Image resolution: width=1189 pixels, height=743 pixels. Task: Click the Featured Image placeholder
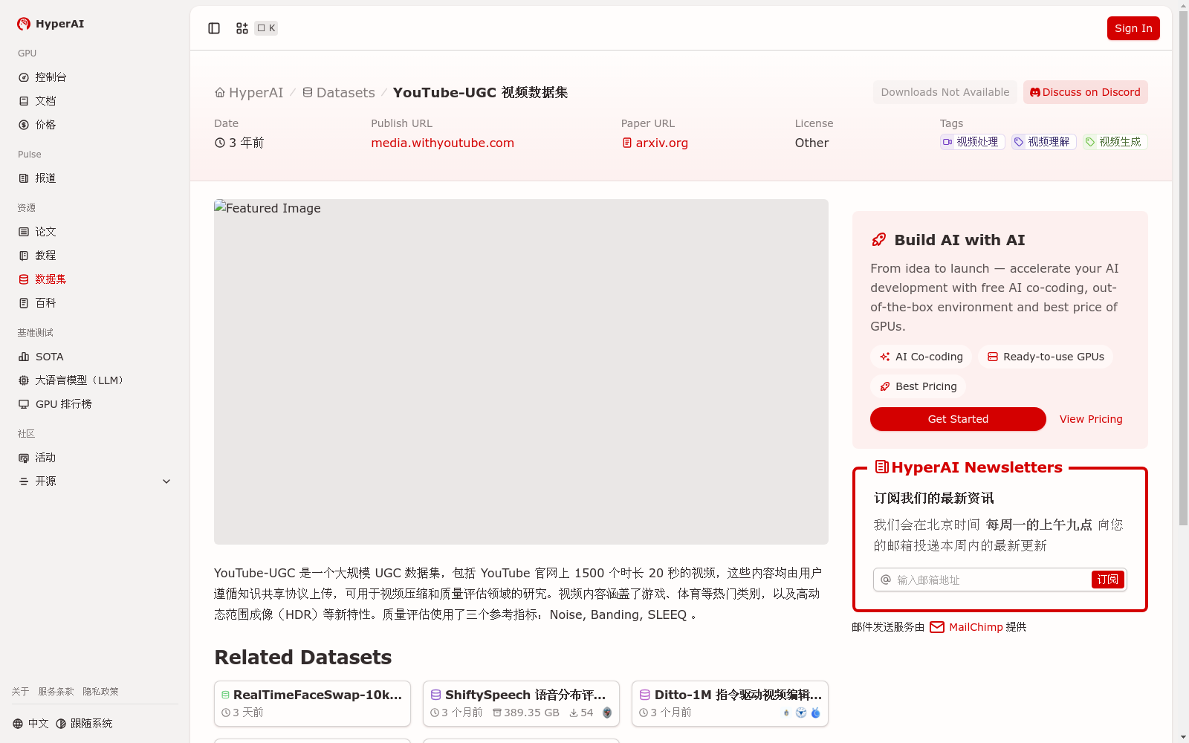point(521,371)
